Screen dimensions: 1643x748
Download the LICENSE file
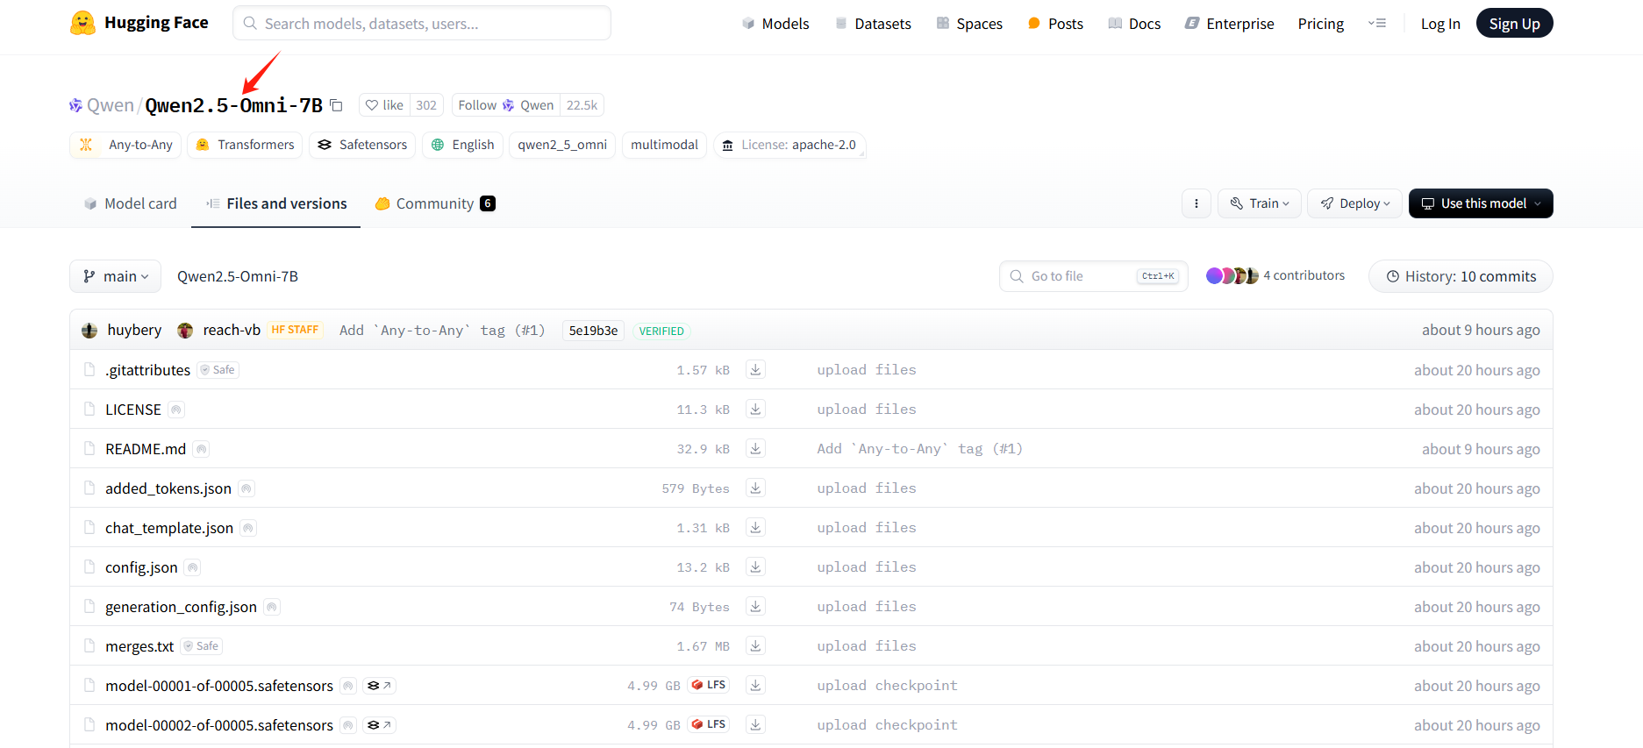coord(755,409)
